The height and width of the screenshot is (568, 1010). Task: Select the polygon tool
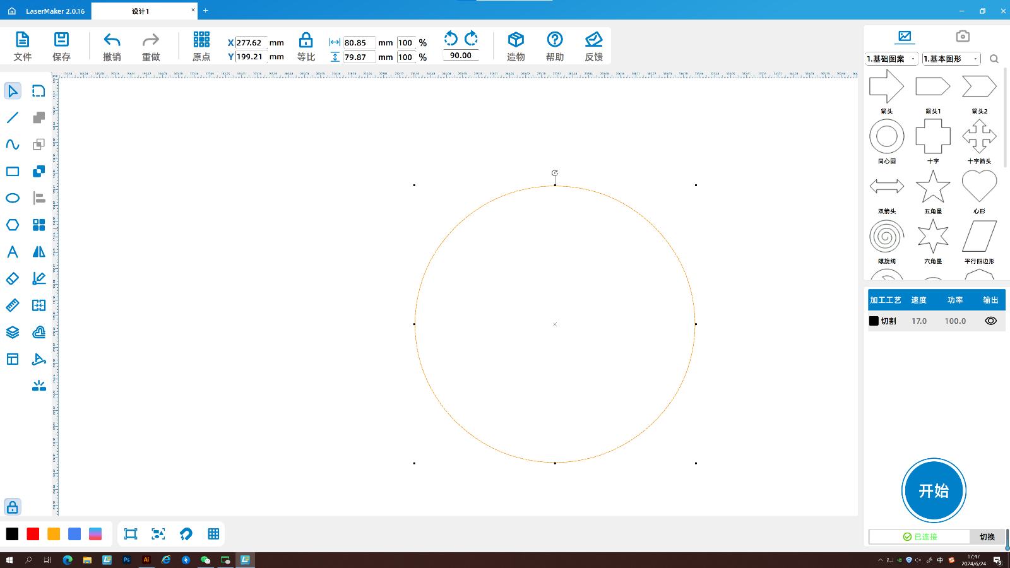[13, 225]
